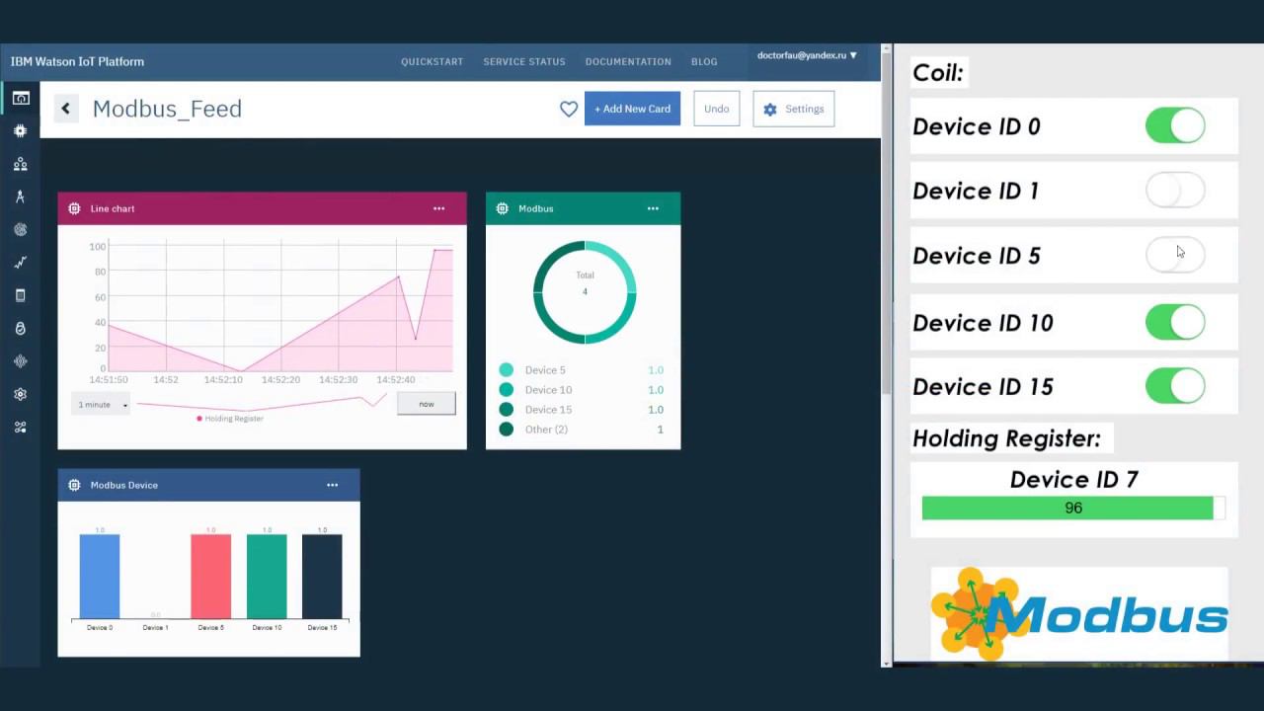The width and height of the screenshot is (1264, 711).
Task: Open DOCUMENTATION in the top bar
Action: point(628,61)
